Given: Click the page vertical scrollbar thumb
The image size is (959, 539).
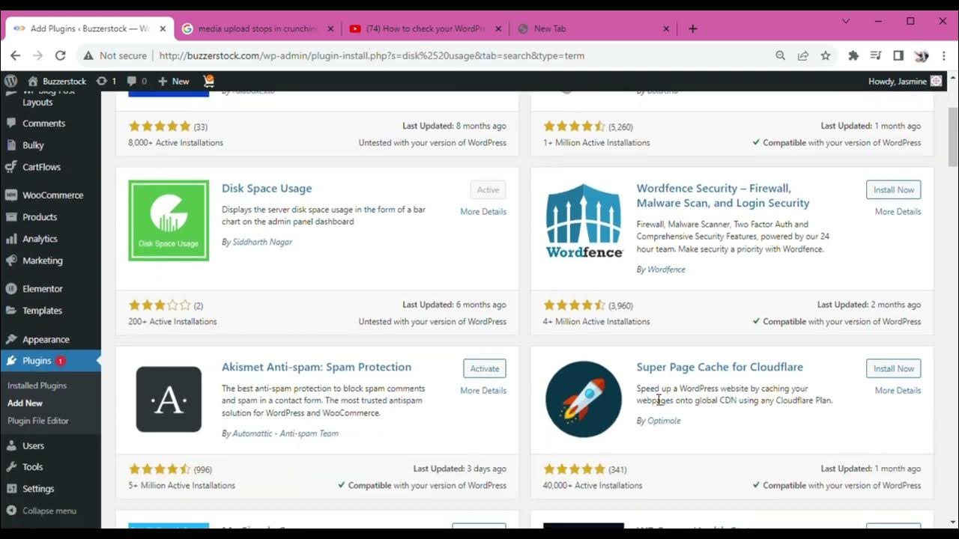Looking at the screenshot, I should 953,136.
